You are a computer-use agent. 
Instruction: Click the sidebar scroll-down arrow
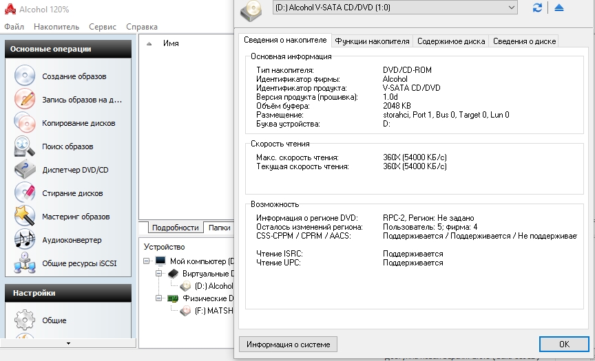tap(68, 343)
